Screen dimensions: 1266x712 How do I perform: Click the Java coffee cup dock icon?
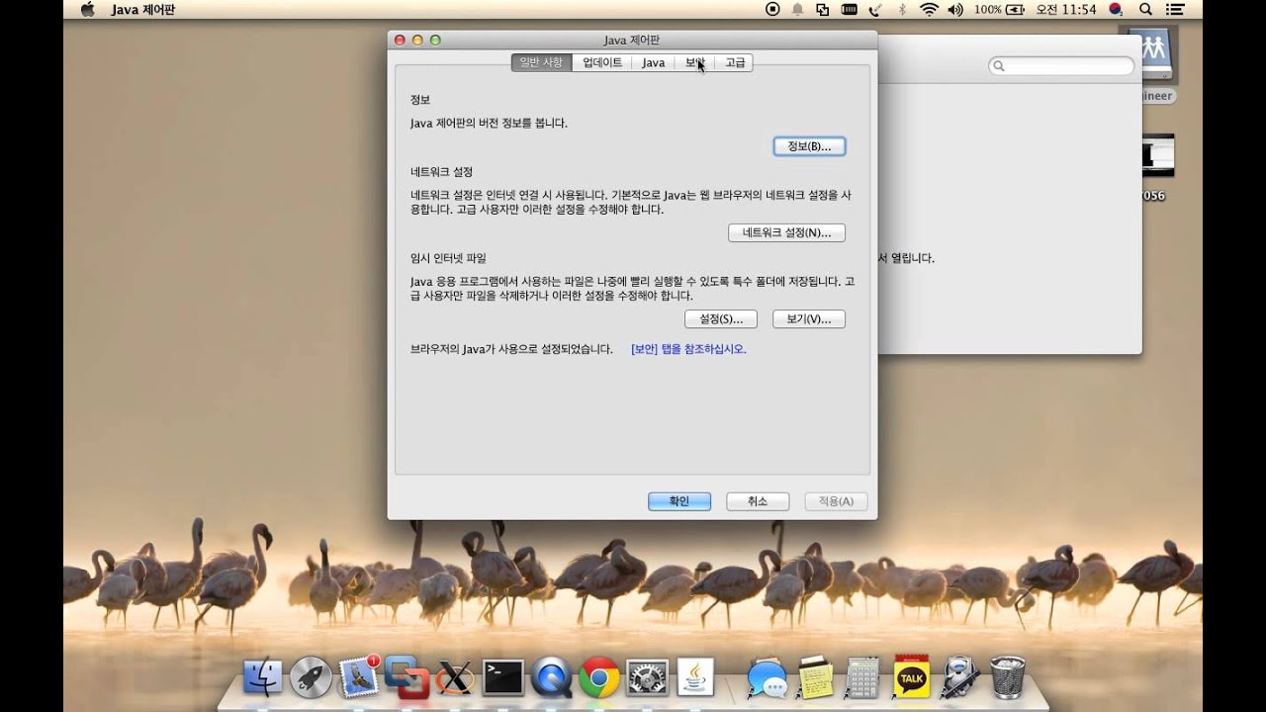coord(696,677)
